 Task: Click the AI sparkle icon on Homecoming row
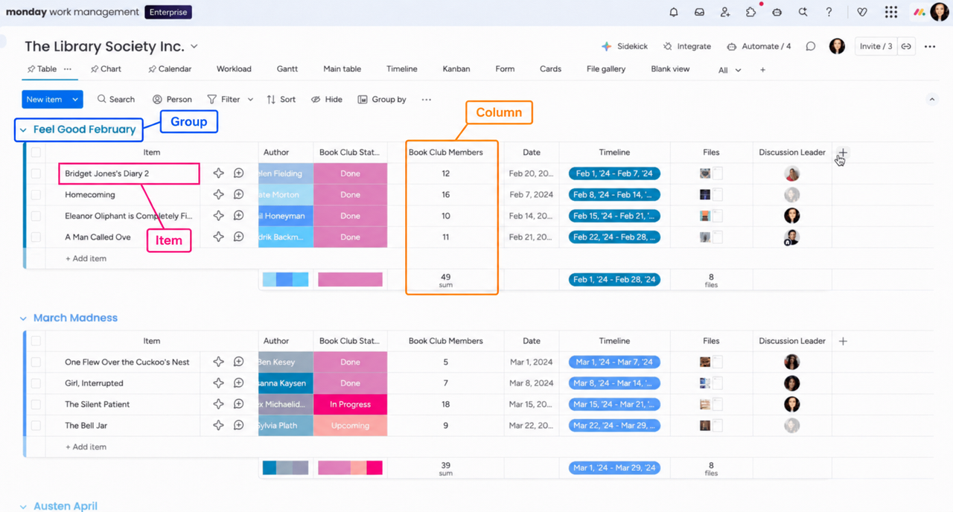click(218, 195)
